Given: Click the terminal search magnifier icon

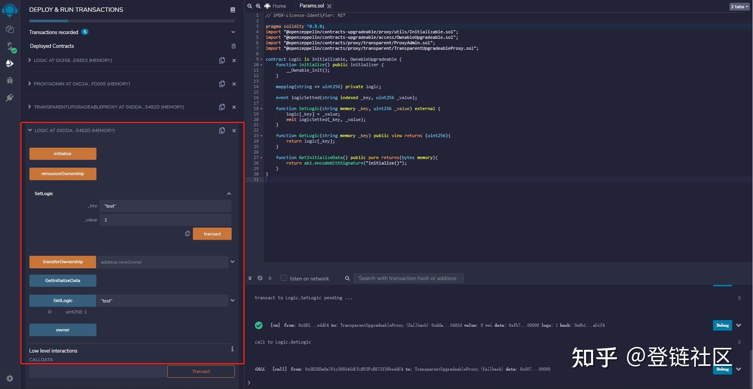Looking at the screenshot, I should tap(347, 279).
